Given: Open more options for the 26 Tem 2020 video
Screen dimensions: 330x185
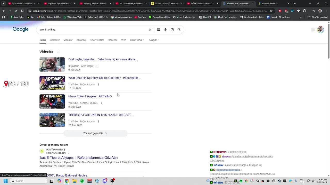Looking at the screenshot, I should [98, 122].
